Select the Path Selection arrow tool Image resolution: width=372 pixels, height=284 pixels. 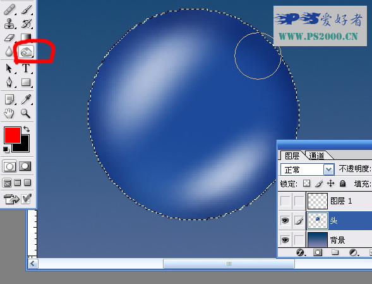coord(9,68)
